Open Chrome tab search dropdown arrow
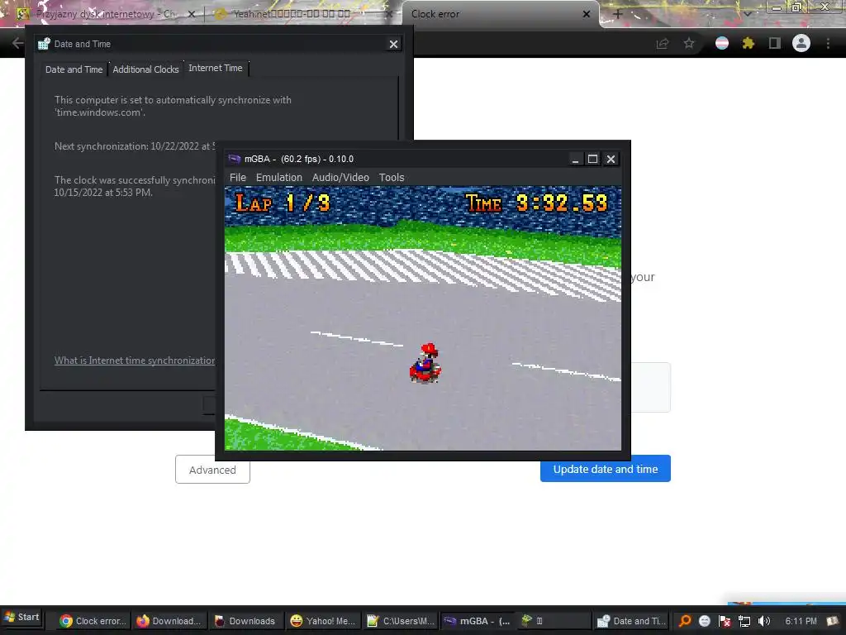This screenshot has height=635, width=846. [747, 14]
